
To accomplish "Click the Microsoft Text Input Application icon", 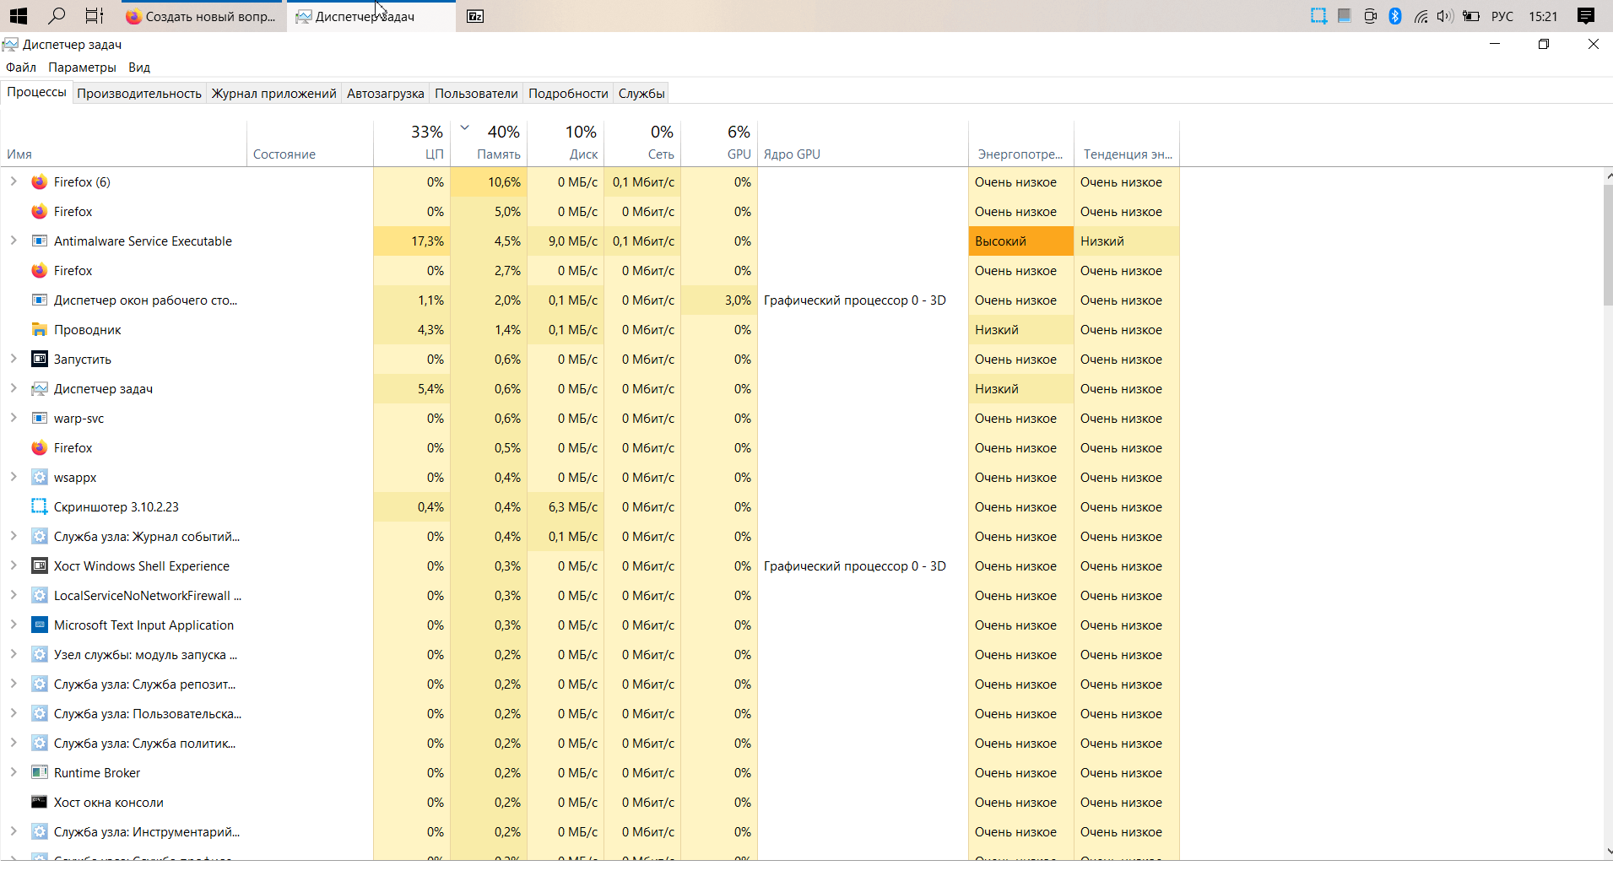I will [x=39, y=625].
